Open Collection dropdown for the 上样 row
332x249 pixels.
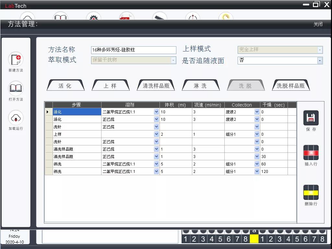click(x=257, y=134)
